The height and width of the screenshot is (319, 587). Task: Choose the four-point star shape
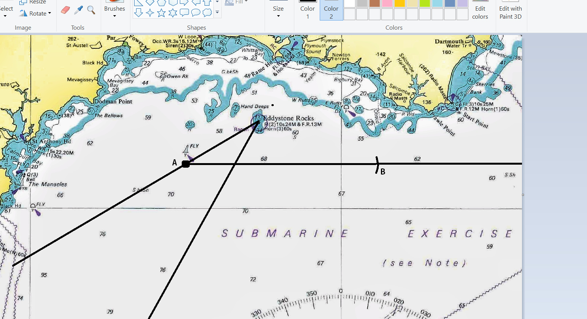click(150, 13)
